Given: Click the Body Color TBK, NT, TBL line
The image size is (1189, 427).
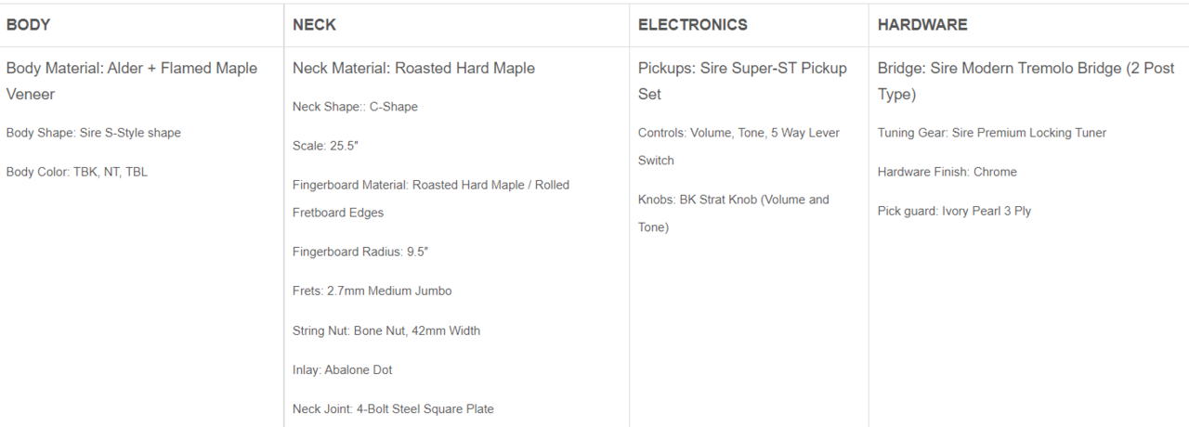Looking at the screenshot, I should 76,172.
